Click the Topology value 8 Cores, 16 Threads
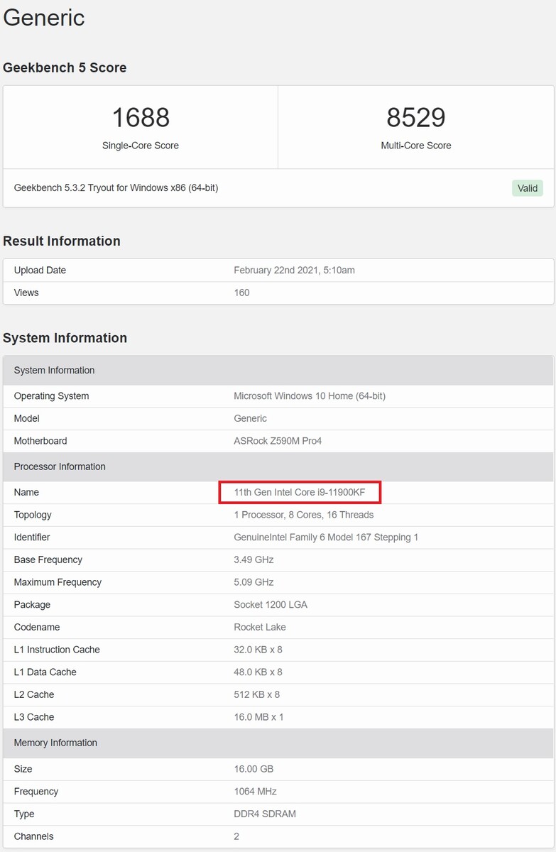 coord(303,515)
